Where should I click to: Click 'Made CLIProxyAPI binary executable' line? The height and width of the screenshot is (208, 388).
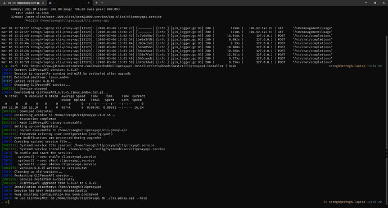pyautogui.click(x=42, y=123)
